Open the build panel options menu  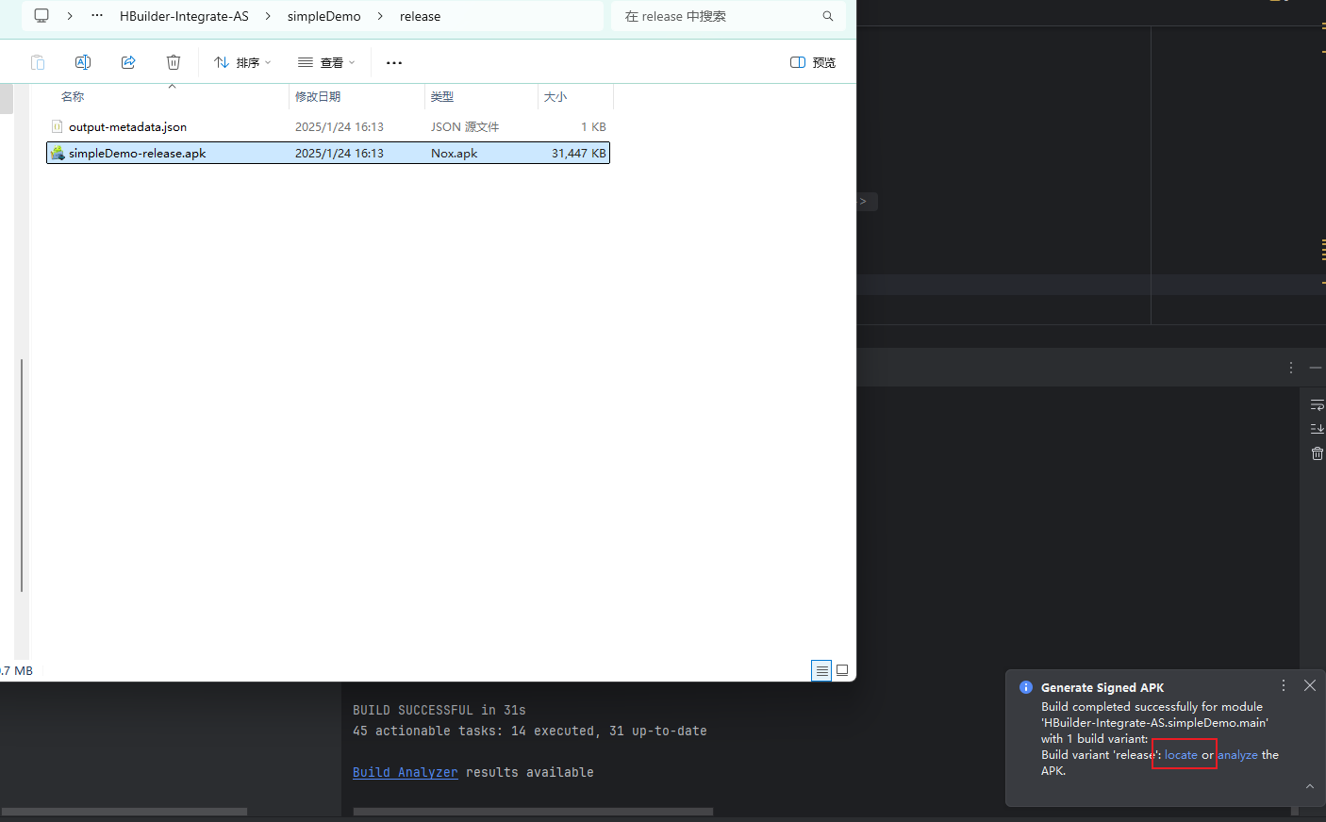pos(1291,368)
